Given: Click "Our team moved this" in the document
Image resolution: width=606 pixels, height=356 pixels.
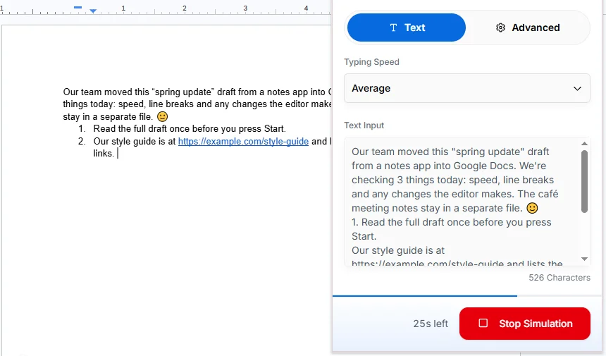Looking at the screenshot, I should [x=106, y=92].
